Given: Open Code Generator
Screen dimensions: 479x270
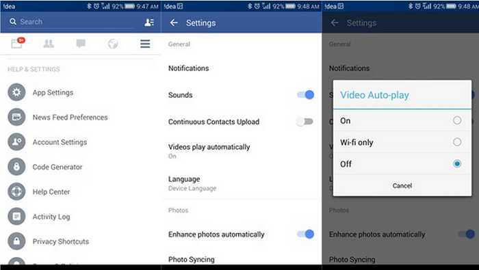Looking at the screenshot, I should pos(57,167).
